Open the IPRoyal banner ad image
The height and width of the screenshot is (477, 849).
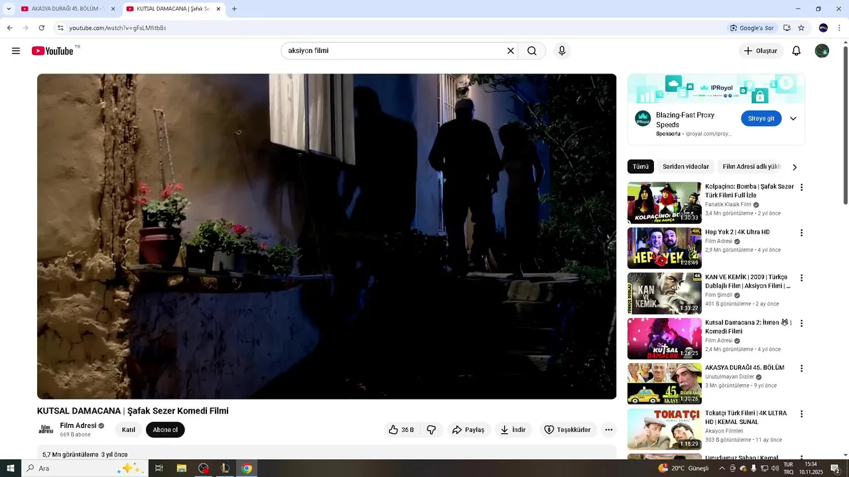click(716, 89)
